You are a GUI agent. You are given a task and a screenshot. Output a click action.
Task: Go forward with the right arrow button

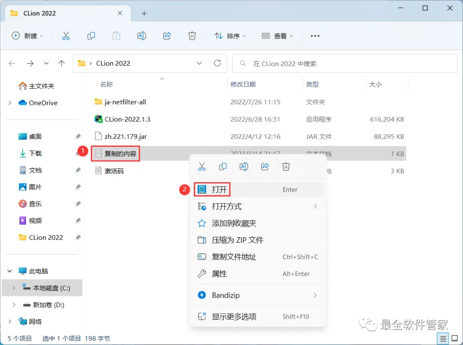pyautogui.click(x=30, y=63)
